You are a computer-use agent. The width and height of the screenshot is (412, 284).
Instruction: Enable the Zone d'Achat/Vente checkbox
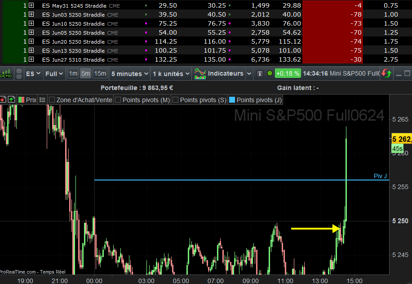52,100
